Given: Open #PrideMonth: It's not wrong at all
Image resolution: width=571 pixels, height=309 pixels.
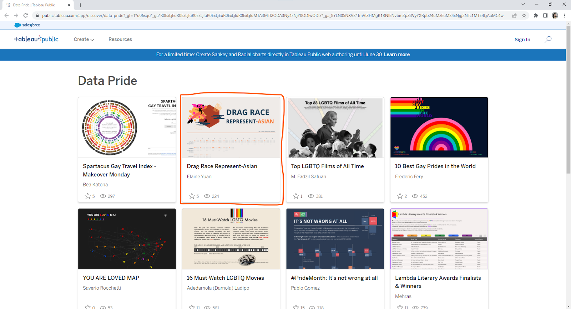Looking at the screenshot, I should click(x=334, y=278).
